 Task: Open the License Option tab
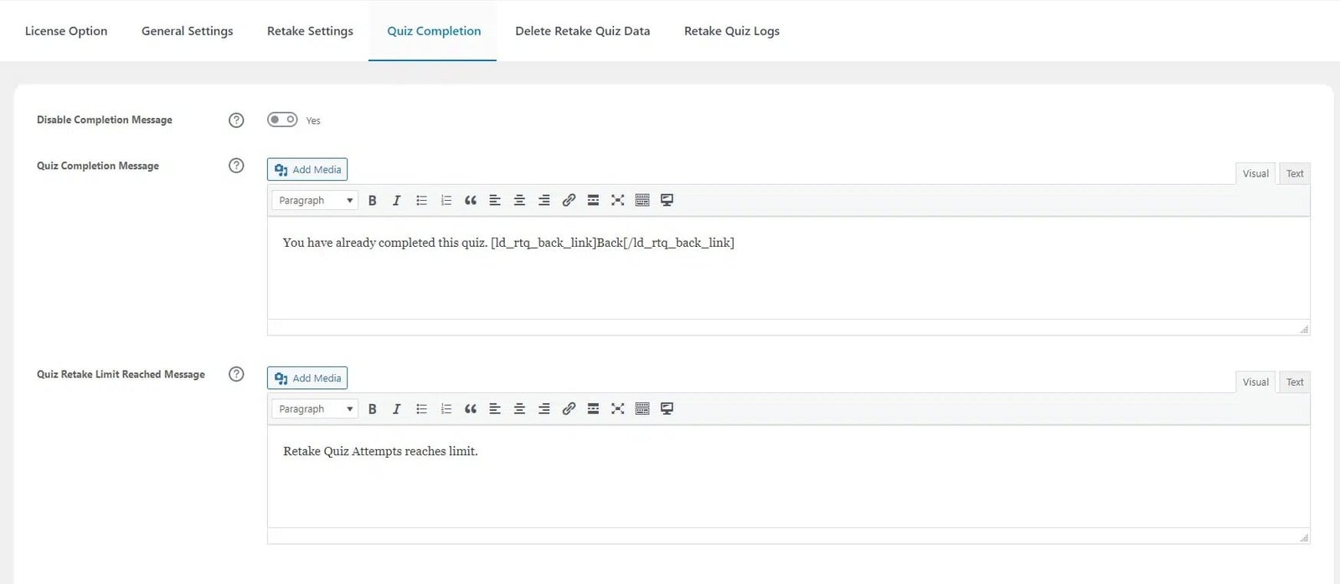[66, 31]
